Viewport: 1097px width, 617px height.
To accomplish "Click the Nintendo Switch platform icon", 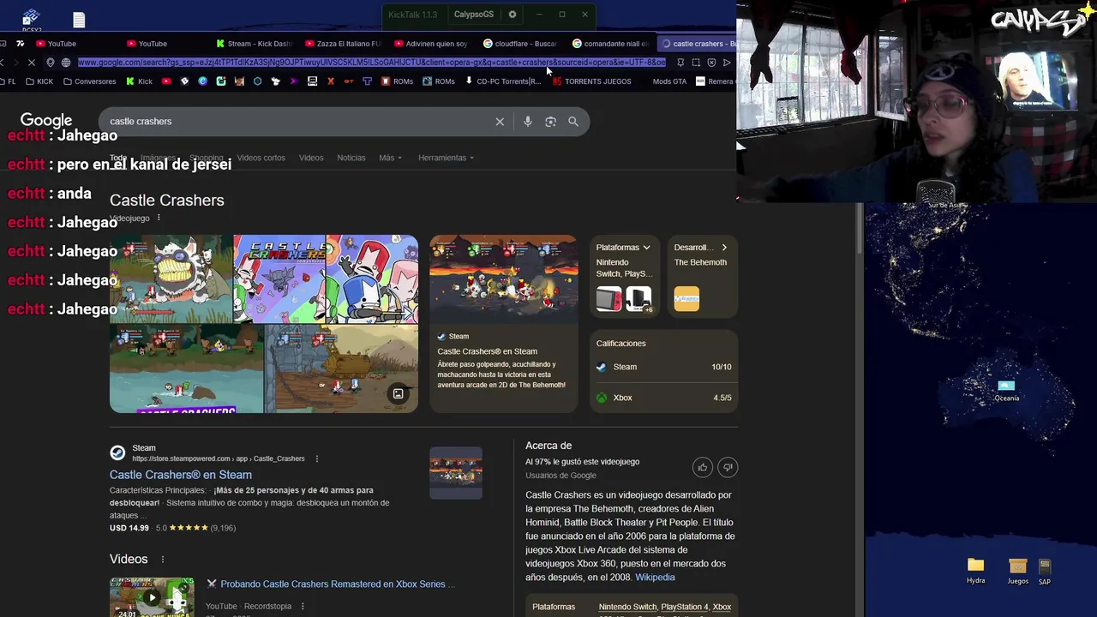I will pos(608,299).
